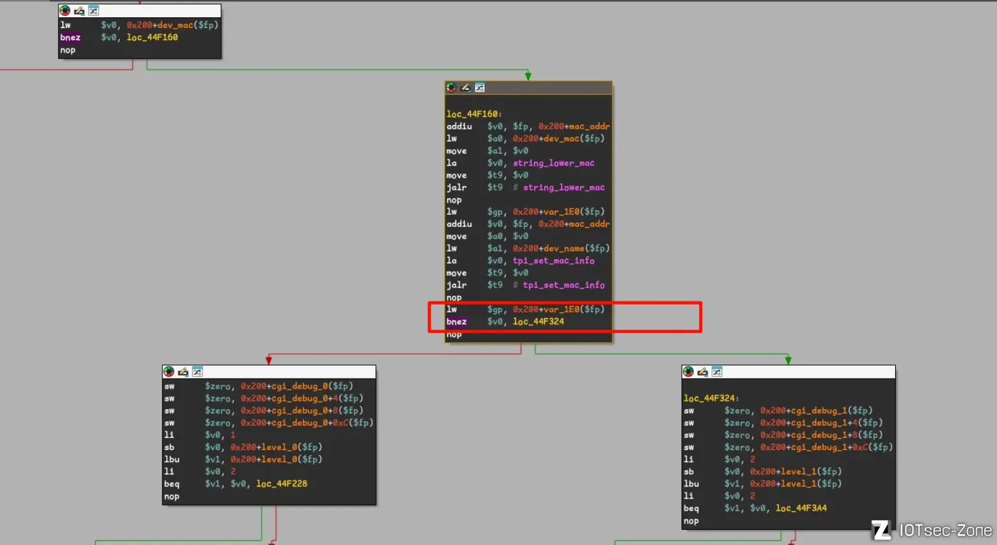Click the graph group icon on the loc_44F160 block
Image resolution: width=997 pixels, height=545 pixels.
pyautogui.click(x=480, y=87)
